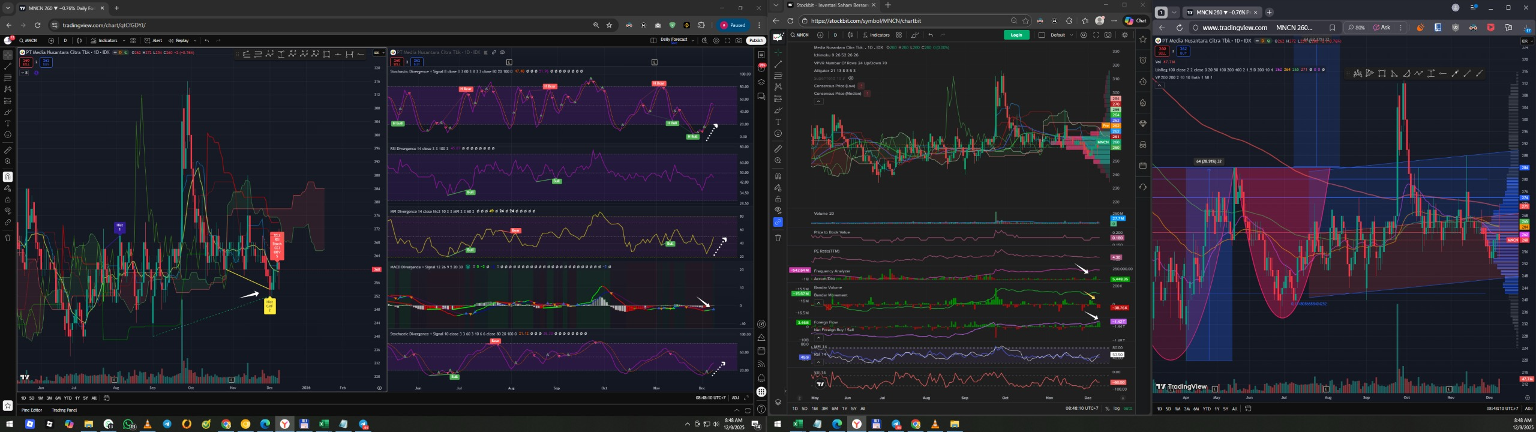This screenshot has height=432, width=1536.
Task: Expand the collapsed indicators chevron showing 8 in left chart
Action: (x=25, y=73)
